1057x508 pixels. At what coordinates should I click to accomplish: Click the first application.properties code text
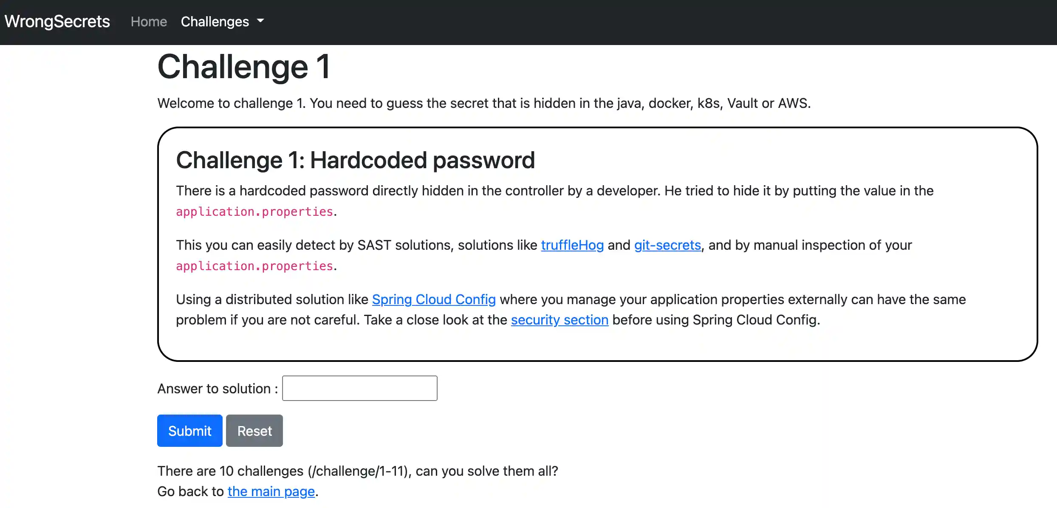point(254,212)
